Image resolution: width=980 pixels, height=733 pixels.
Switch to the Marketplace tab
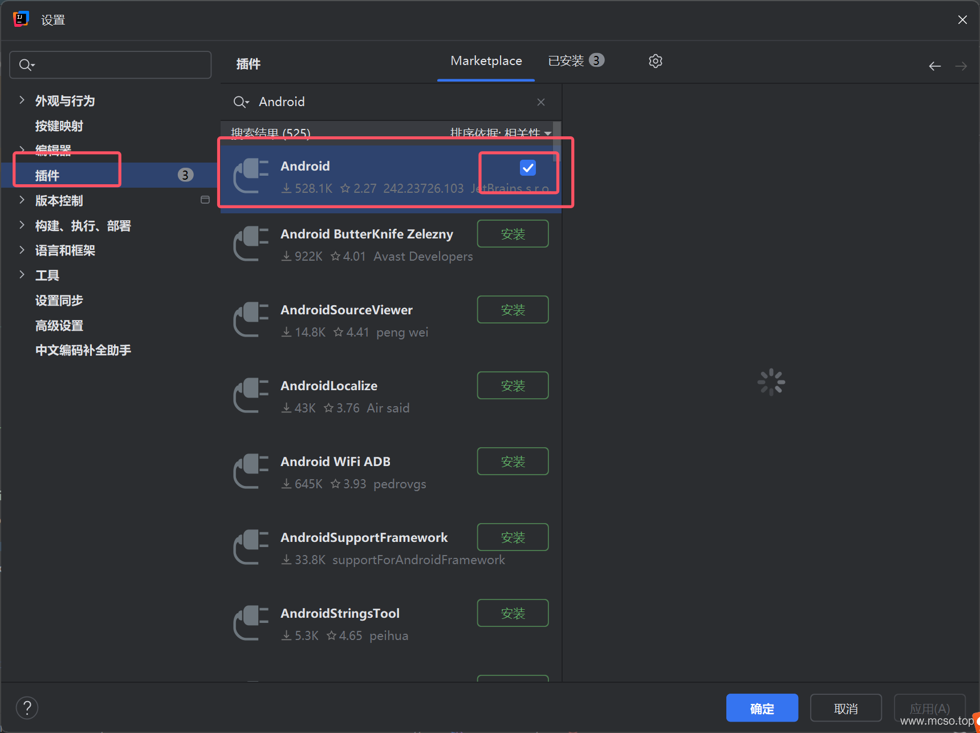[486, 61]
